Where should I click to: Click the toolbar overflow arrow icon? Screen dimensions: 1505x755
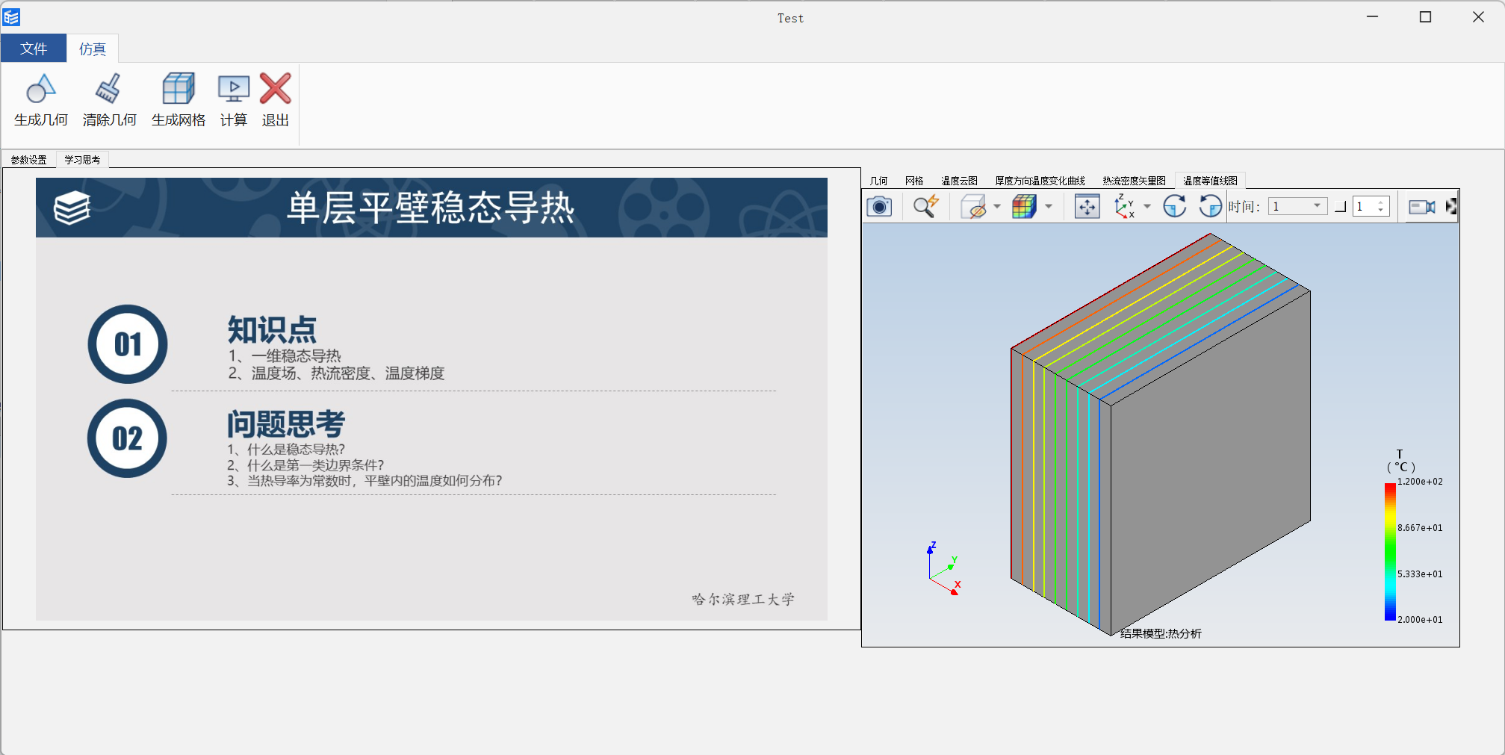[x=1451, y=207]
